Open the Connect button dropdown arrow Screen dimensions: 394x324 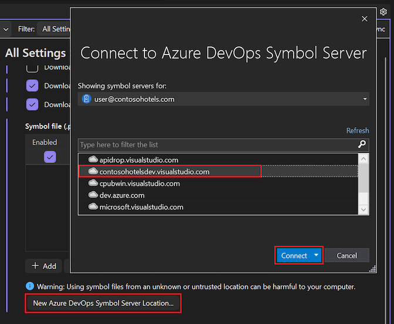(316, 255)
